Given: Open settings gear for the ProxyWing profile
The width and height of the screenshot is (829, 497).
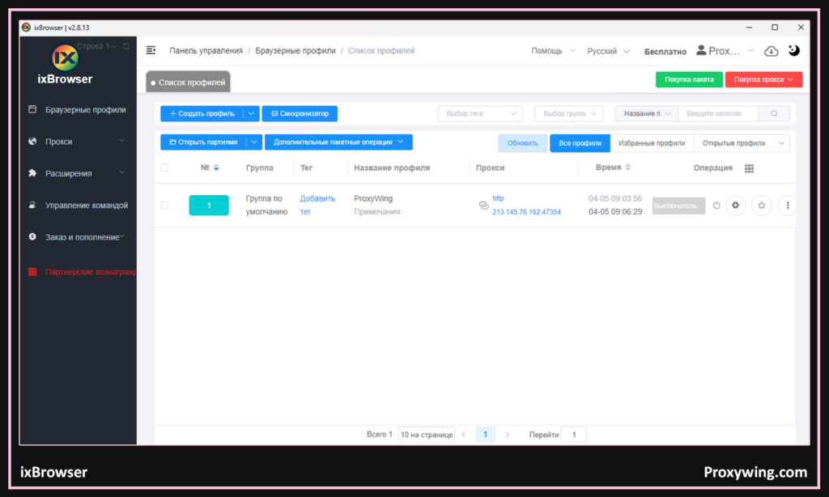Looking at the screenshot, I should (x=735, y=206).
